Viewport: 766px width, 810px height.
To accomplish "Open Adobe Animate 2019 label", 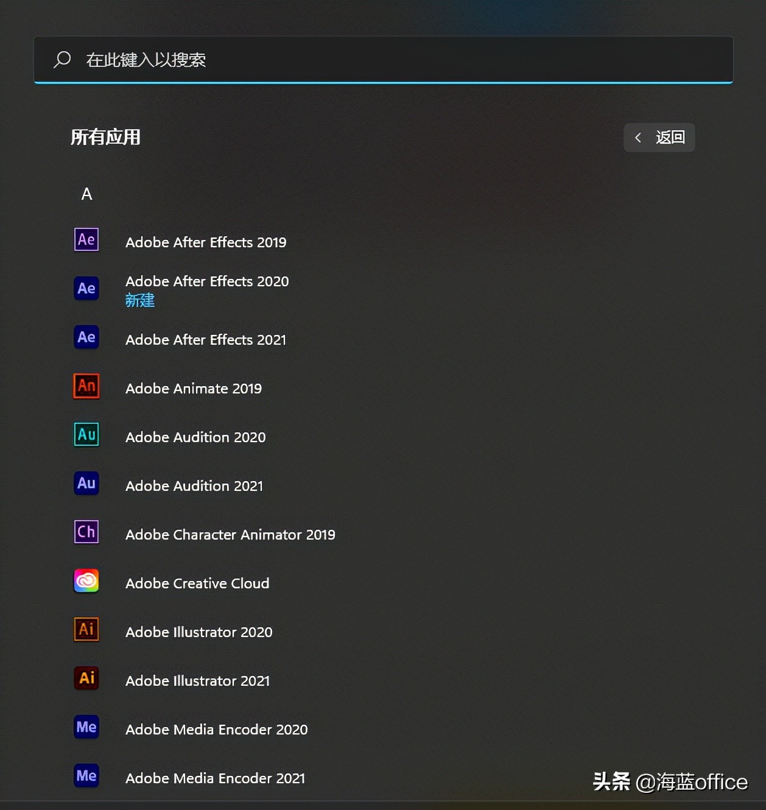I will pyautogui.click(x=194, y=389).
